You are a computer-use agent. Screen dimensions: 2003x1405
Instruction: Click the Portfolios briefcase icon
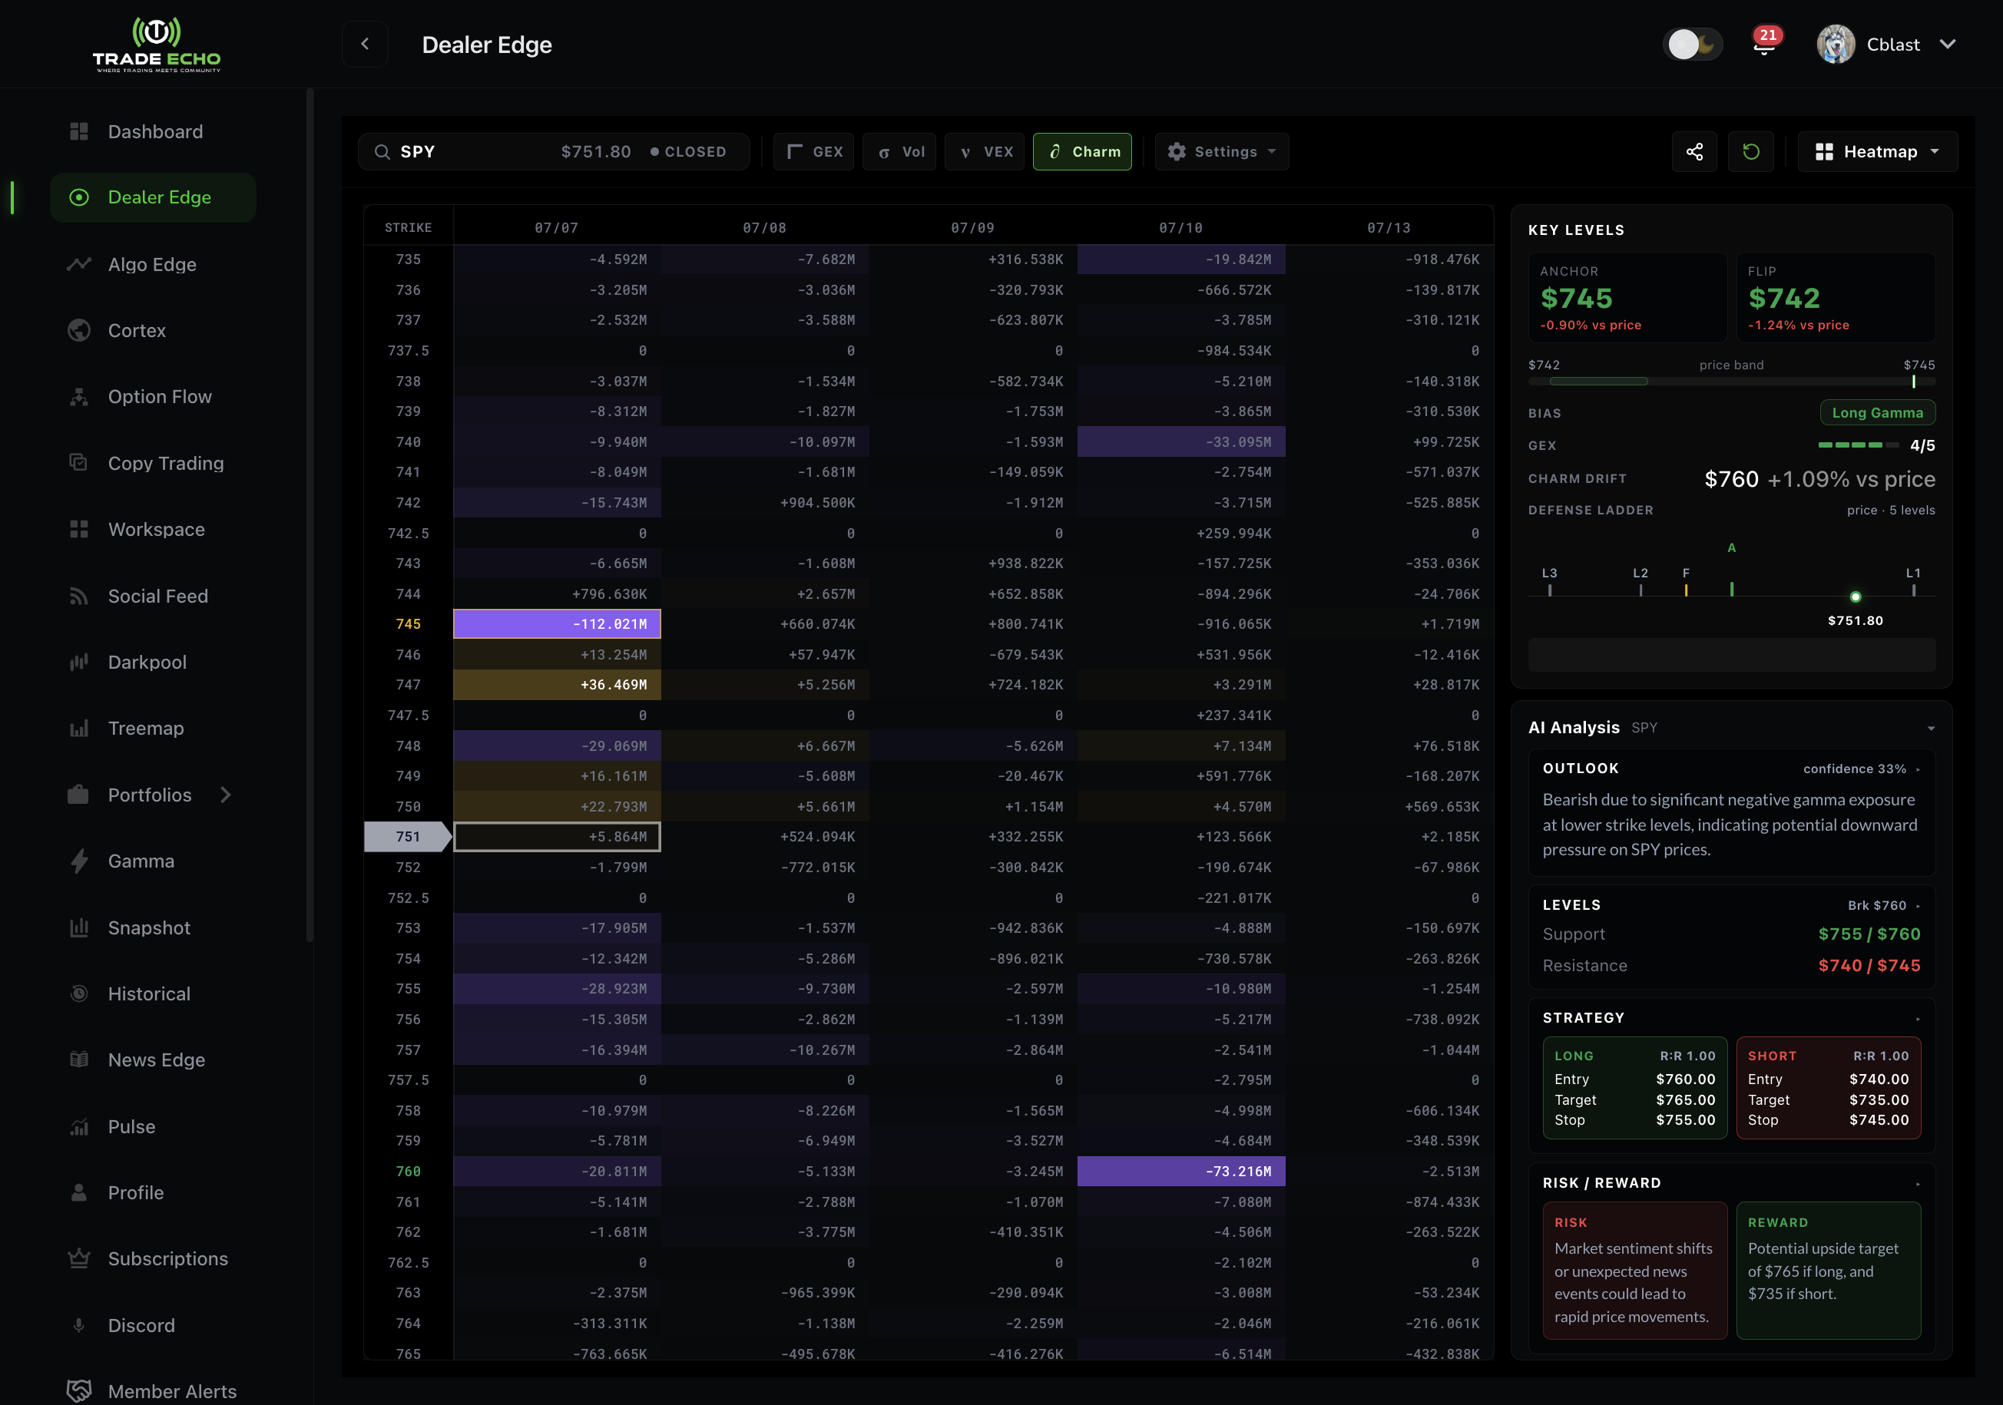(x=78, y=795)
